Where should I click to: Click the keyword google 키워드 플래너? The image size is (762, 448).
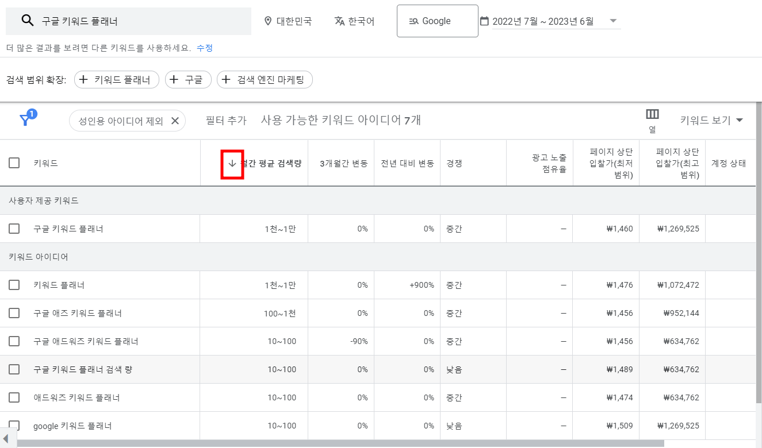click(x=72, y=426)
